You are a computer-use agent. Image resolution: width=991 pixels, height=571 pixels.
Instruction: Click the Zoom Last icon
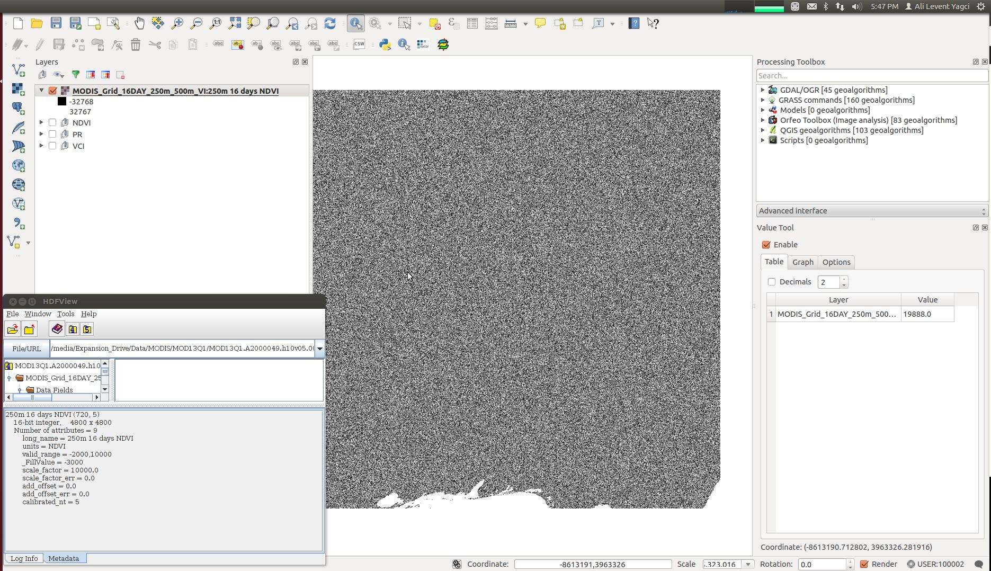[x=292, y=23]
